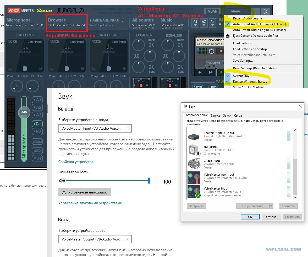Click the device list scroll up arrow
The height and width of the screenshot is (257, 308).
[295, 130]
